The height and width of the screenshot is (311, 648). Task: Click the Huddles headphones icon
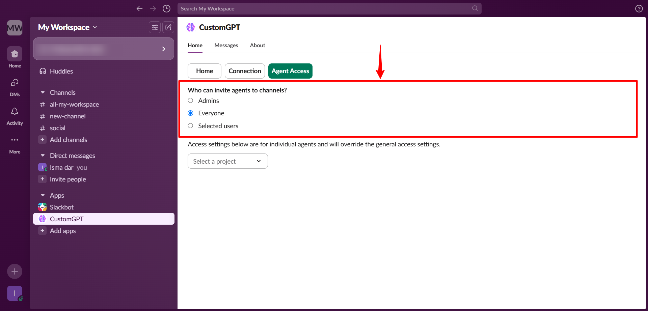coord(43,71)
